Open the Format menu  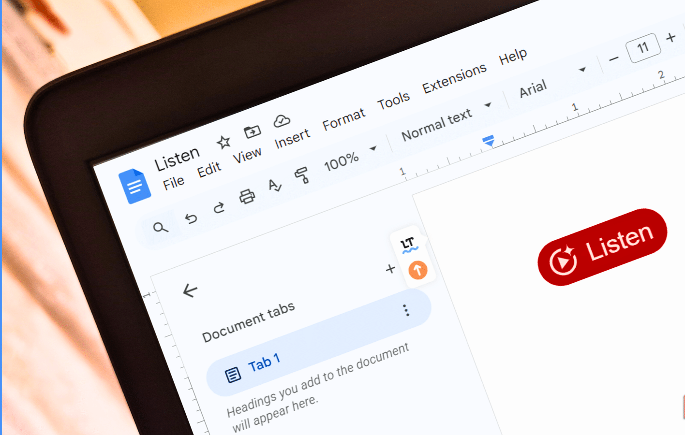coord(344,119)
